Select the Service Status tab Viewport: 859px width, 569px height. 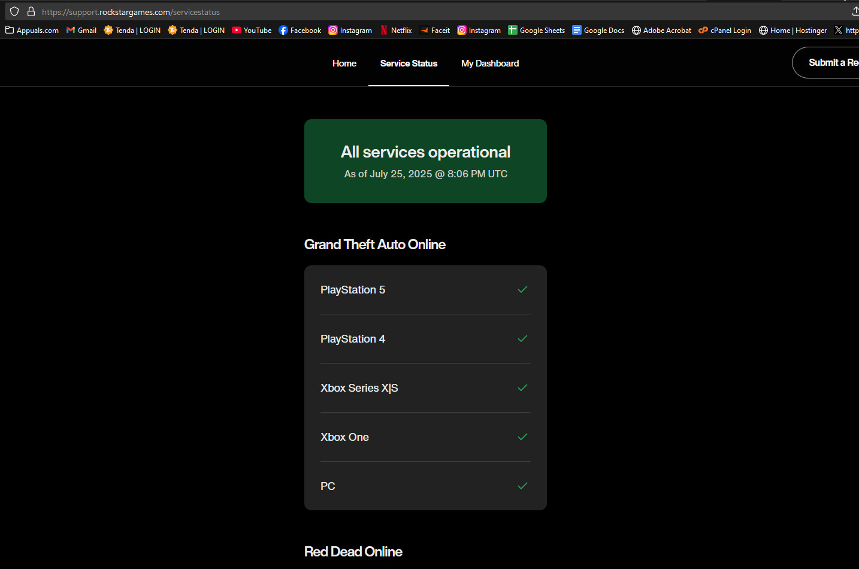409,63
